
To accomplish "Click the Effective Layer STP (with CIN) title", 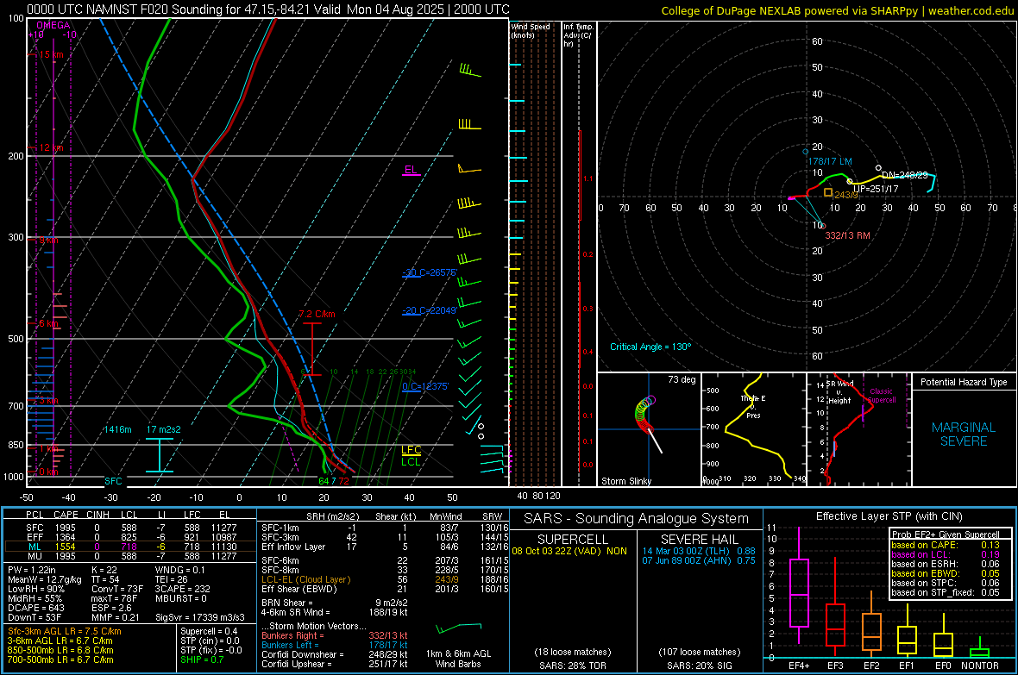I will tap(889, 516).
